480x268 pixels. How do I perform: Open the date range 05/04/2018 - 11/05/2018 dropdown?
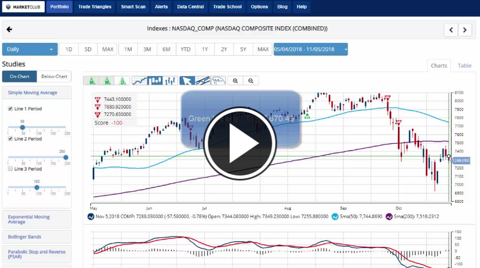pos(310,50)
